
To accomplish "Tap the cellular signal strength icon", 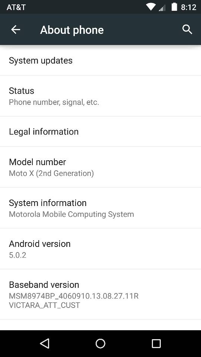I will 162,8.
